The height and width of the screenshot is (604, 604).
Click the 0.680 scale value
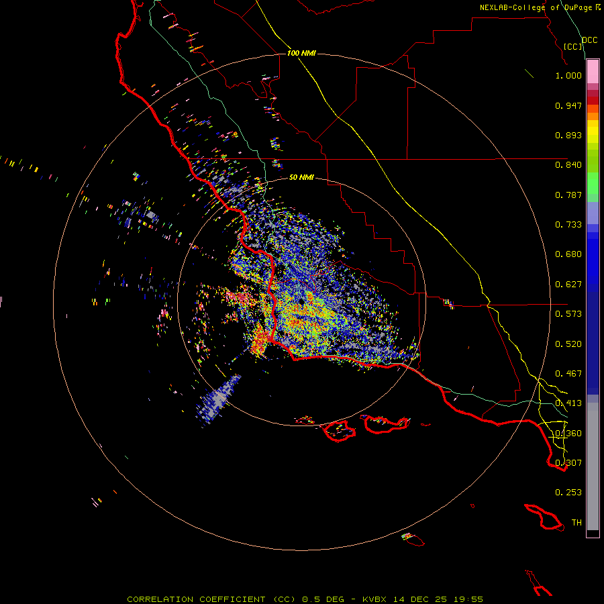(568, 254)
